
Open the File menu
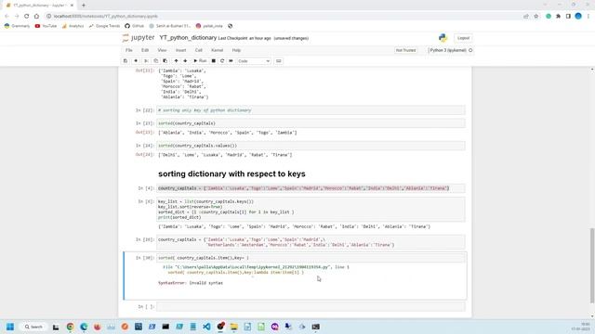[129, 50]
